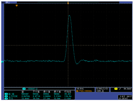Click the rising edge trigger slope icon
This screenshot has width=134, height=101.
click(120, 89)
